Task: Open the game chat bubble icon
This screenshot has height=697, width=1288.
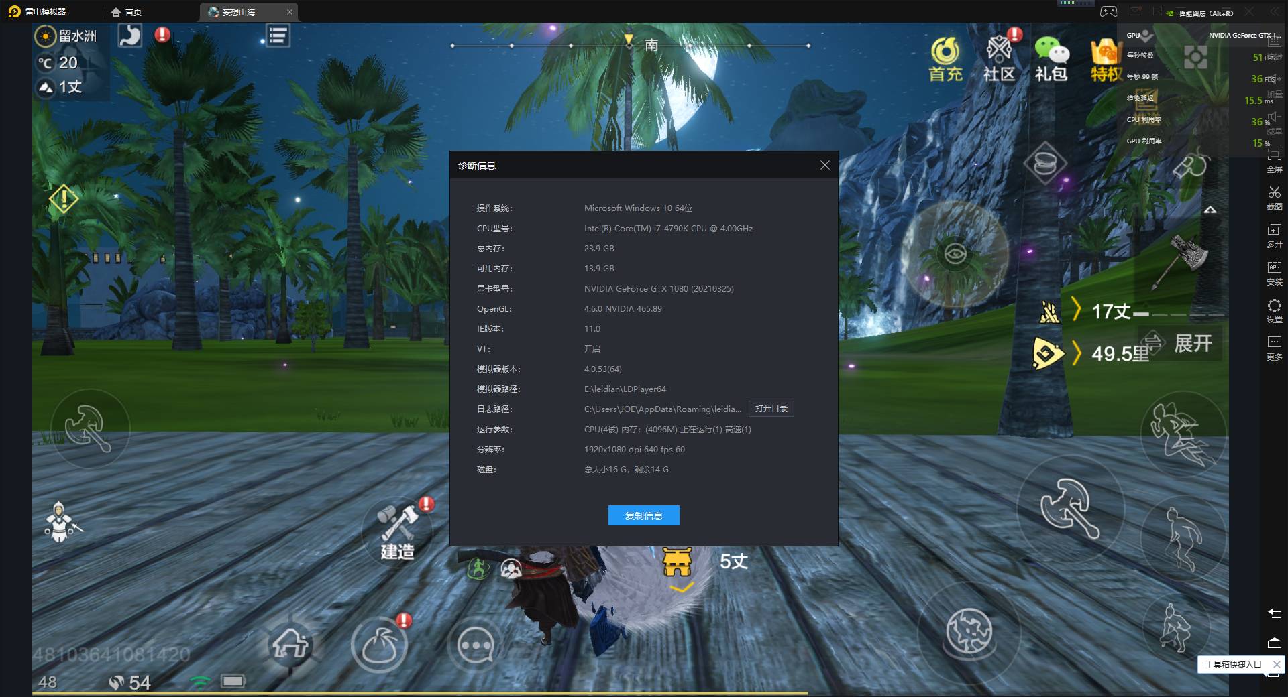Action: point(475,645)
